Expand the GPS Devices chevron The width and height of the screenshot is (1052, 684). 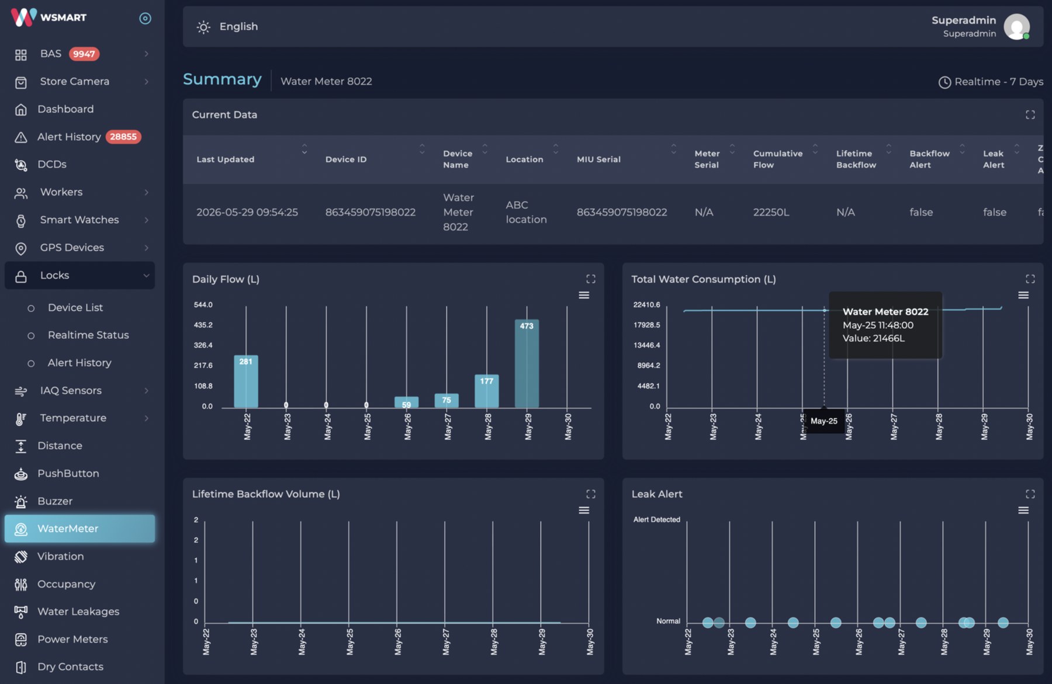click(x=146, y=248)
